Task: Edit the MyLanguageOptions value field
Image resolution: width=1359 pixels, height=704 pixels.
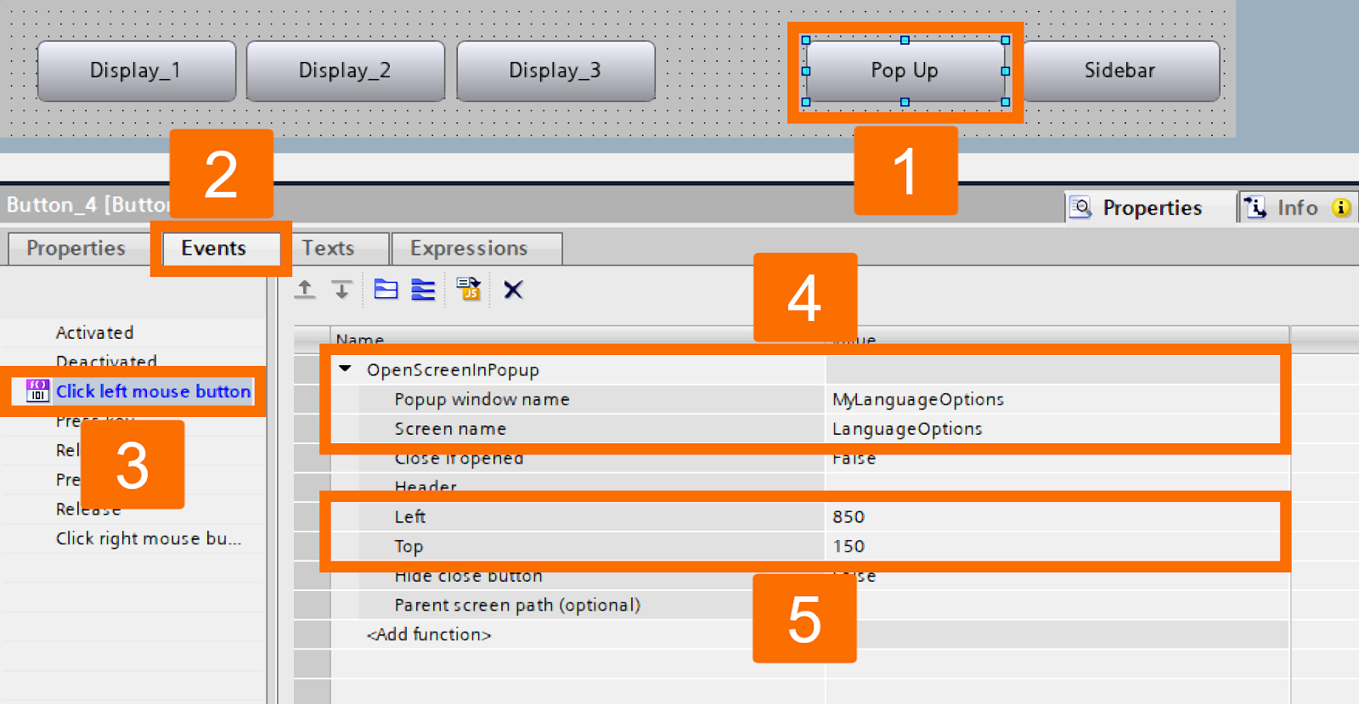Action: point(1052,399)
